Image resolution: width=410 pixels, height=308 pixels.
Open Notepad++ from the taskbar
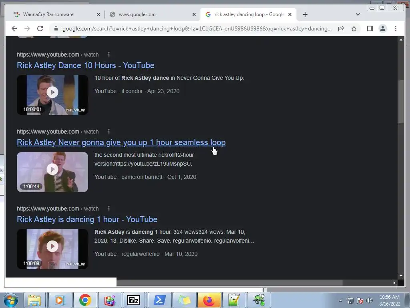coord(234,300)
